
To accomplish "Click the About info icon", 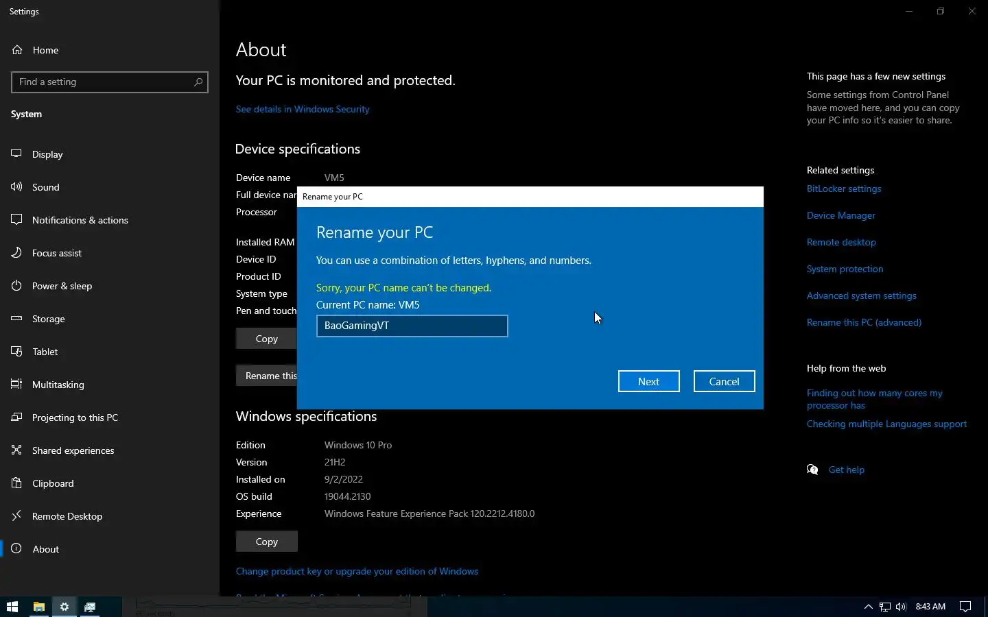I will click(16, 549).
